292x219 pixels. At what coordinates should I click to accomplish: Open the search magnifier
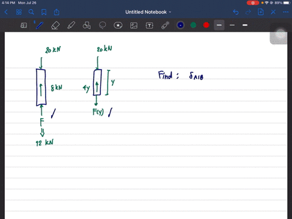31,12
